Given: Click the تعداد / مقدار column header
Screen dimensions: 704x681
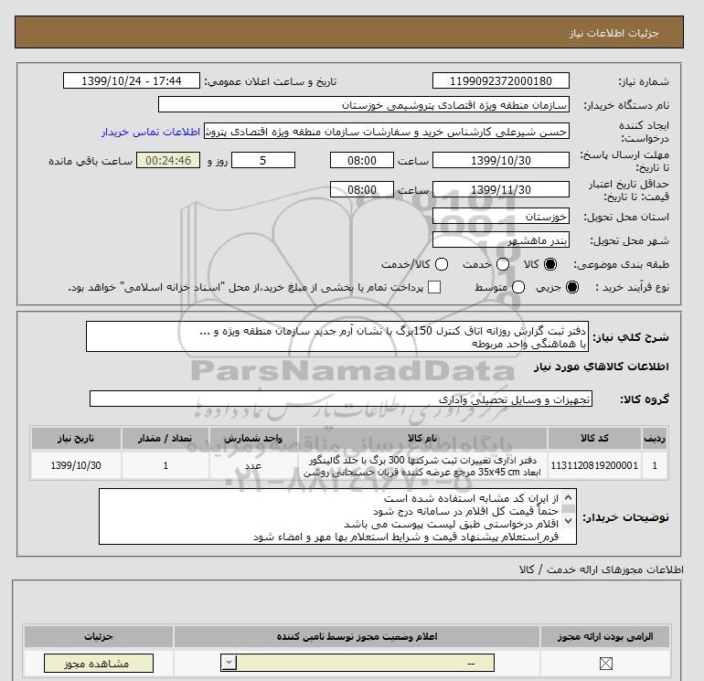Looking at the screenshot, I should [165, 438].
